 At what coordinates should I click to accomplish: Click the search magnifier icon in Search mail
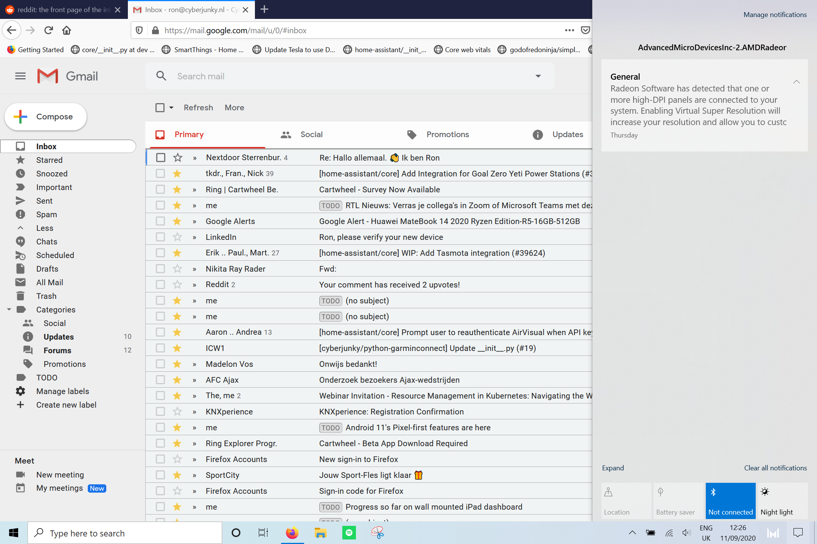tap(161, 76)
